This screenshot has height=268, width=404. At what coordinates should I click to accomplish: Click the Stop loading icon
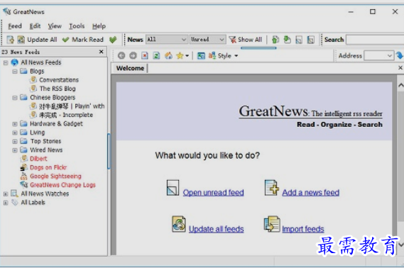145,55
